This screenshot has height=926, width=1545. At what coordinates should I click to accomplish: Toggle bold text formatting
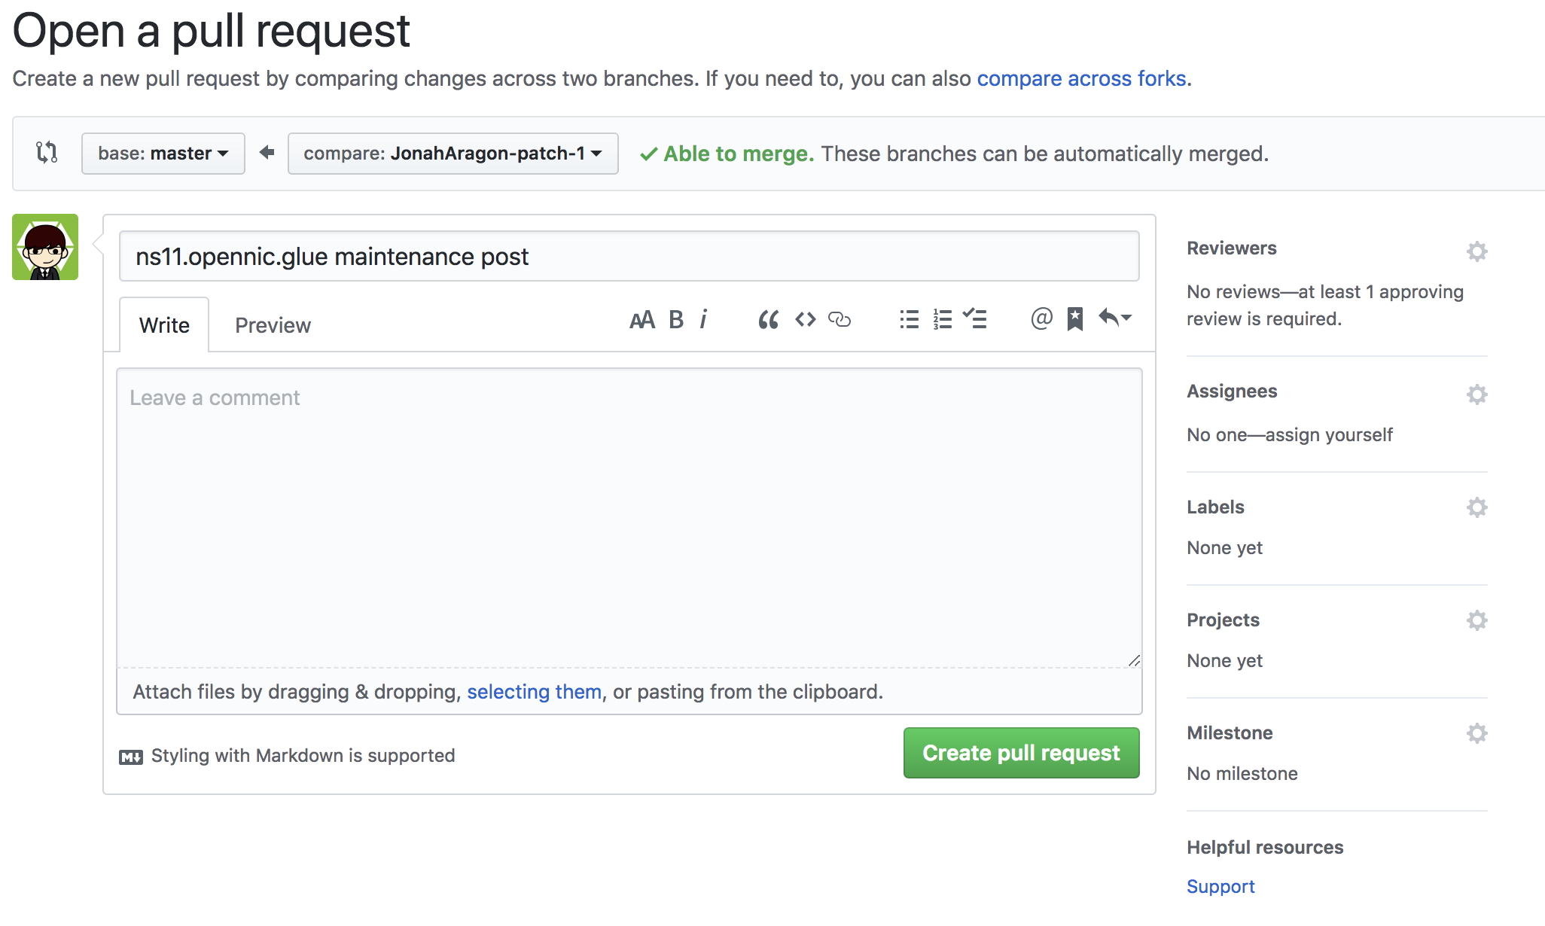(676, 320)
